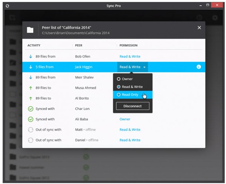This screenshot has height=184, width=226.
Task: Open Bob Ofen's Read & Write permission
Action: point(130,57)
